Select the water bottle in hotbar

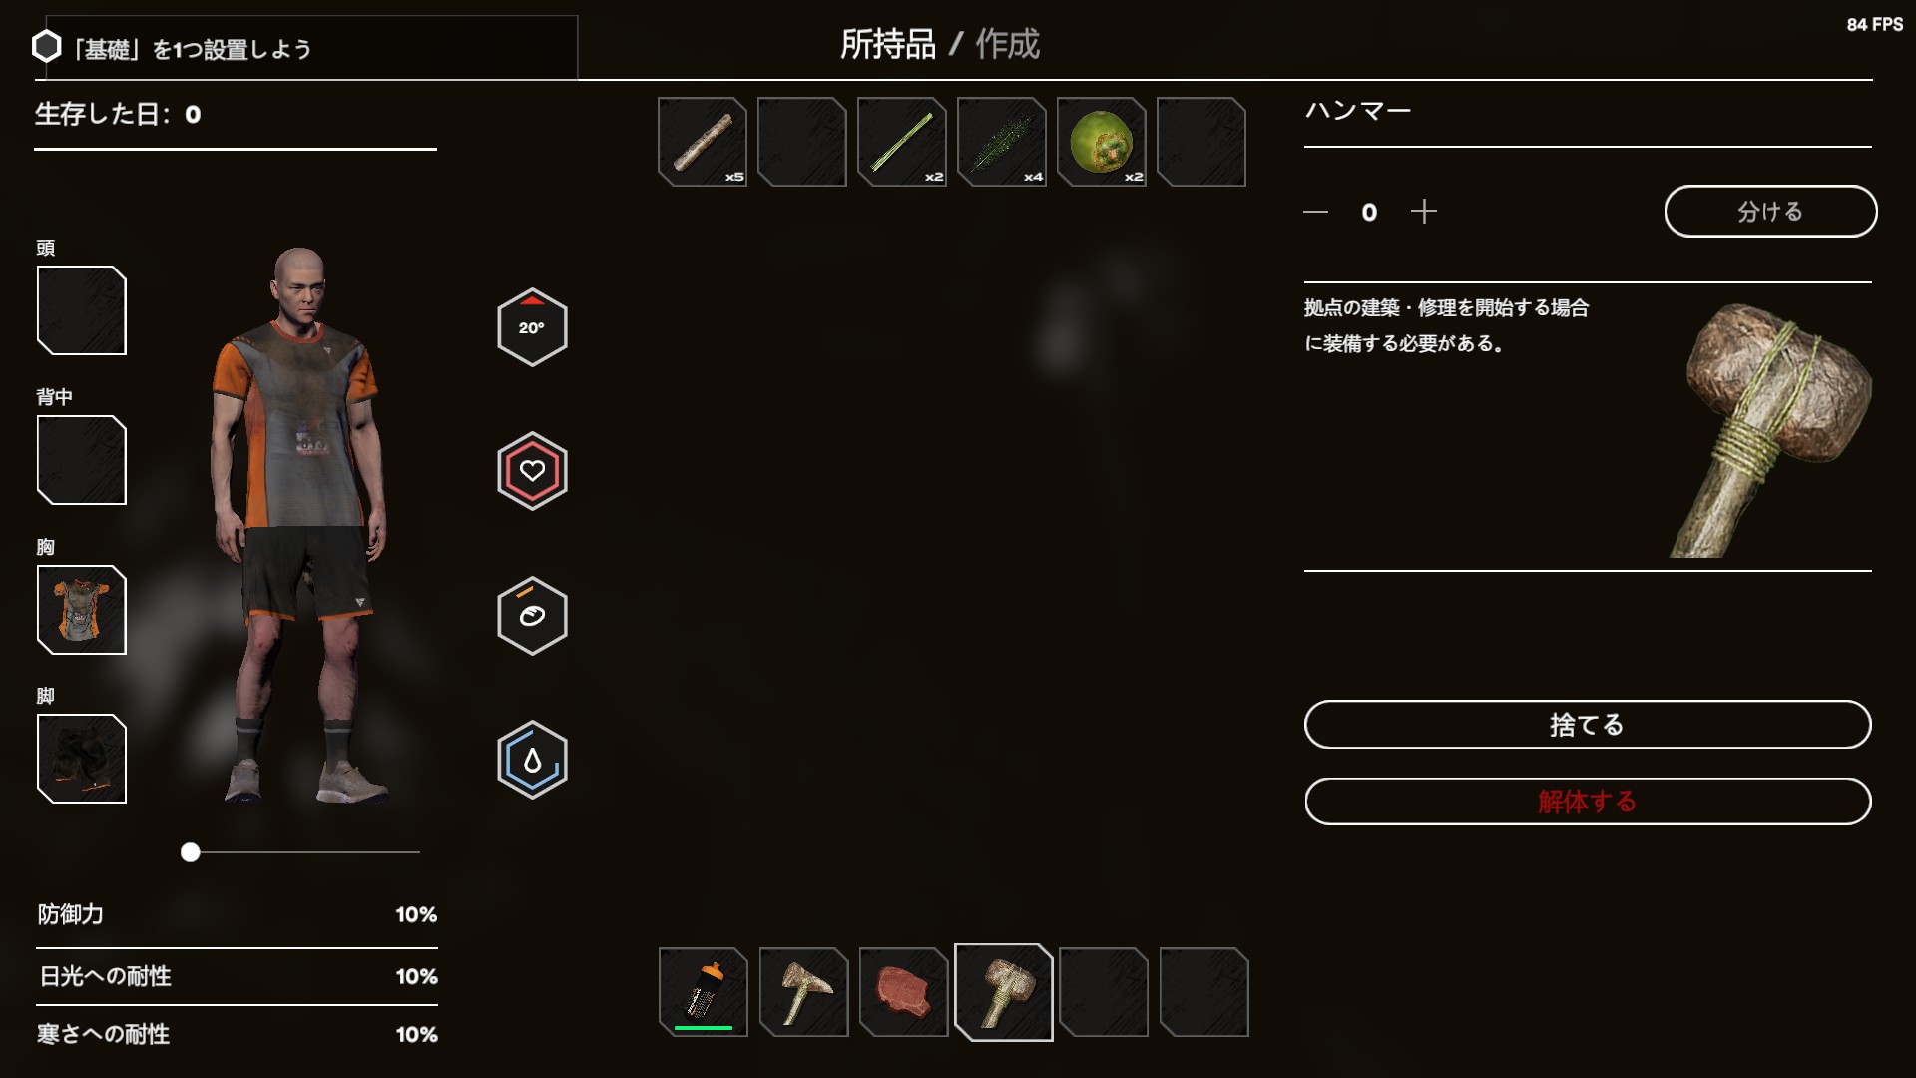(x=704, y=992)
